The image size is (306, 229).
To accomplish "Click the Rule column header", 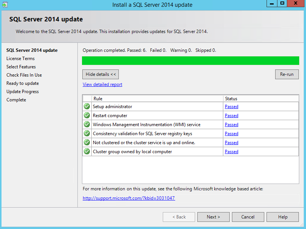I will pyautogui.click(x=157, y=99).
